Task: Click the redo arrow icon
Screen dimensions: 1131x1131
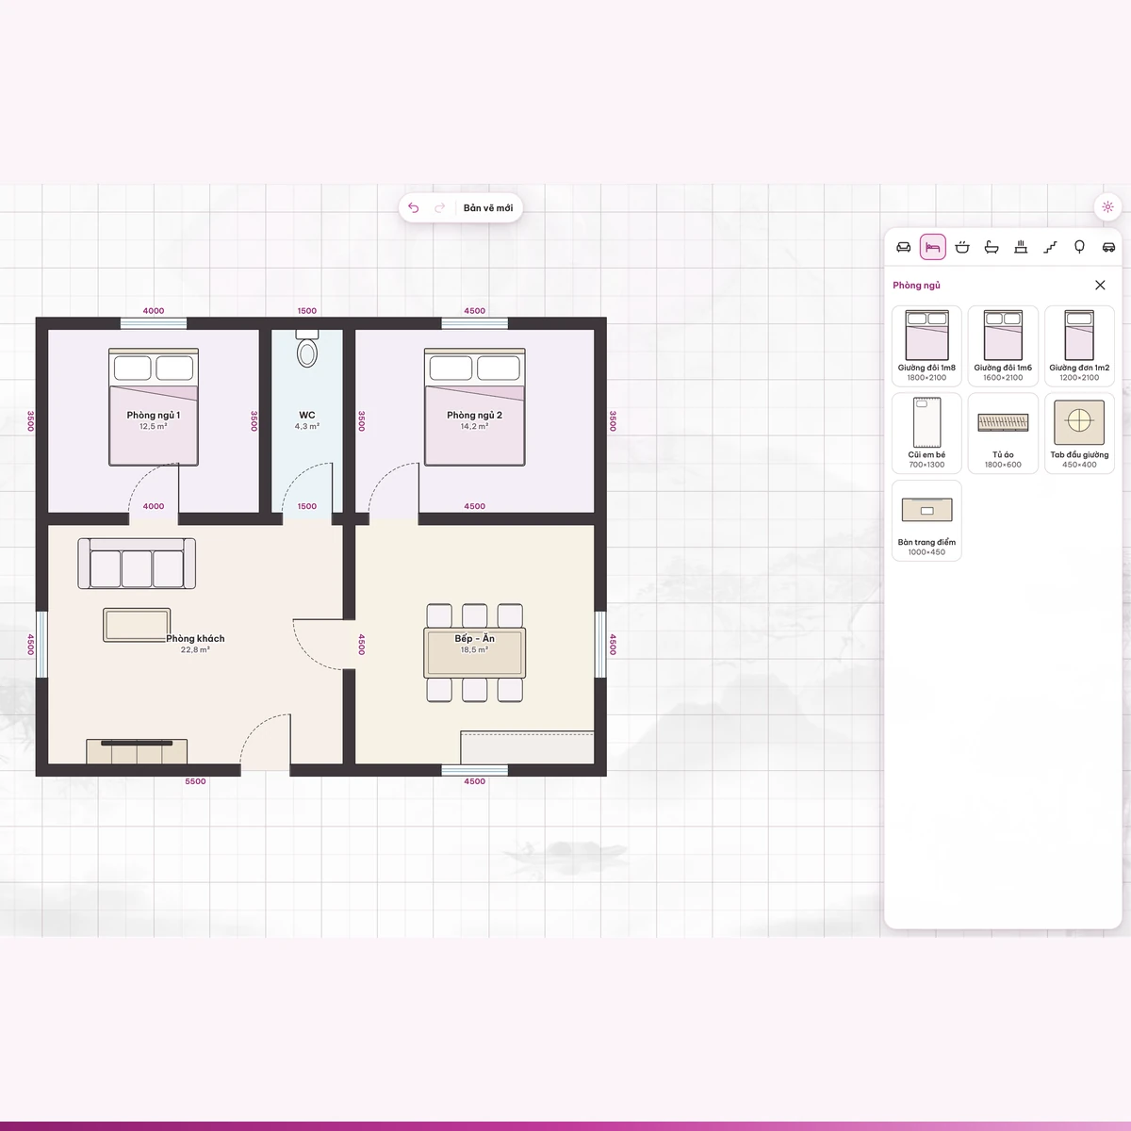Action: pos(439,208)
